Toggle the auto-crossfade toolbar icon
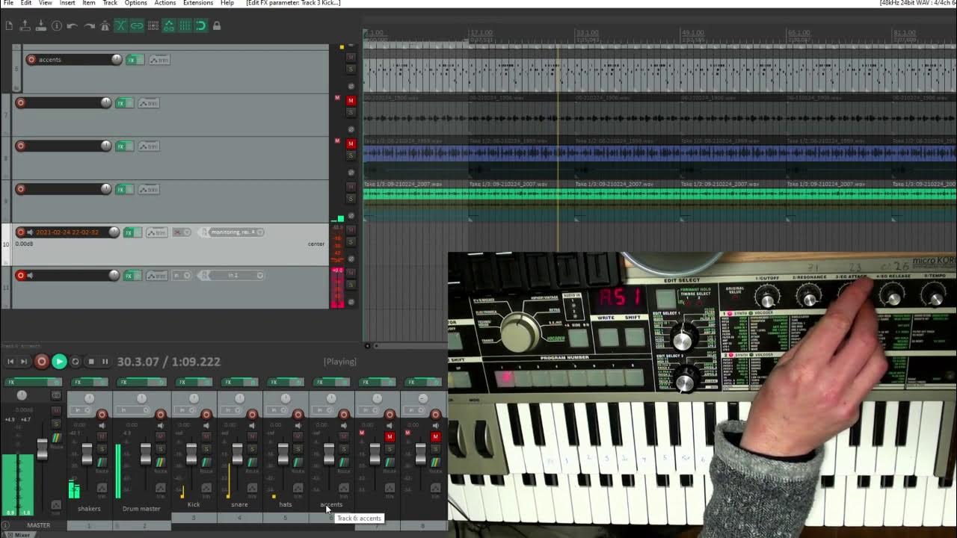Image resolution: width=957 pixels, height=538 pixels. (121, 25)
